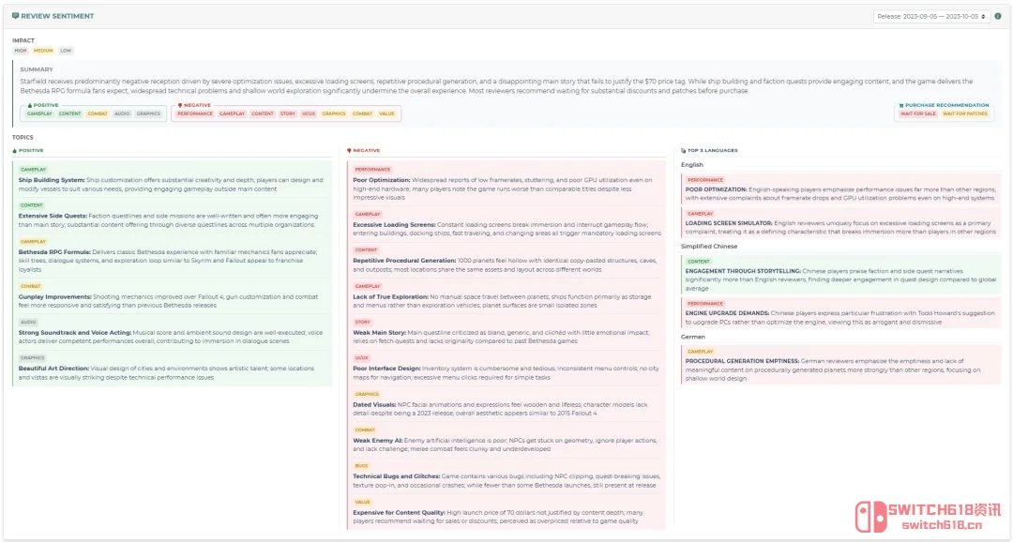The width and height of the screenshot is (1013, 542).
Task: Click the thumbs-down icon in the summary Negative box
Action: click(x=179, y=105)
